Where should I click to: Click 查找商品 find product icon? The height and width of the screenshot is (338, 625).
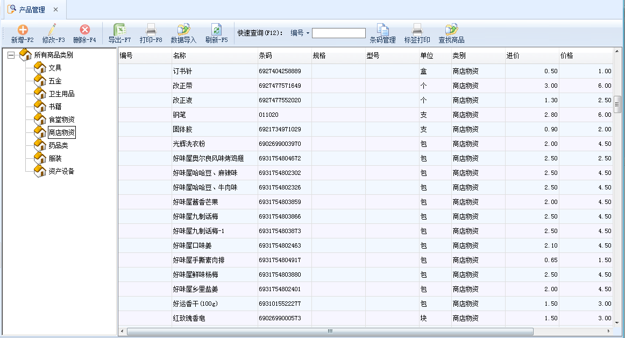[451, 30]
